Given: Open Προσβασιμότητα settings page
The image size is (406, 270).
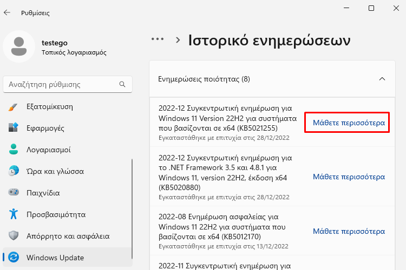Looking at the screenshot, I should (x=67, y=214).
